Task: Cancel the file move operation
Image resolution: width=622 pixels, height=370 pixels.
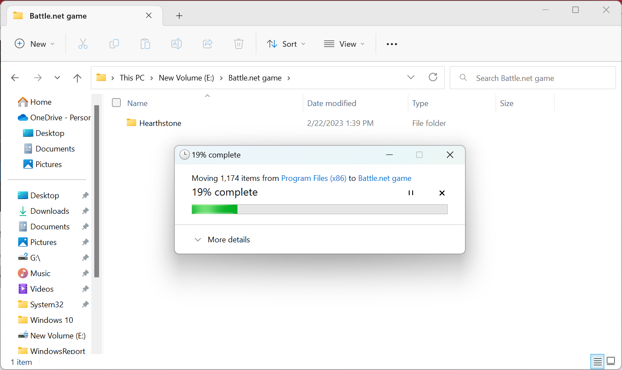Action: (442, 193)
